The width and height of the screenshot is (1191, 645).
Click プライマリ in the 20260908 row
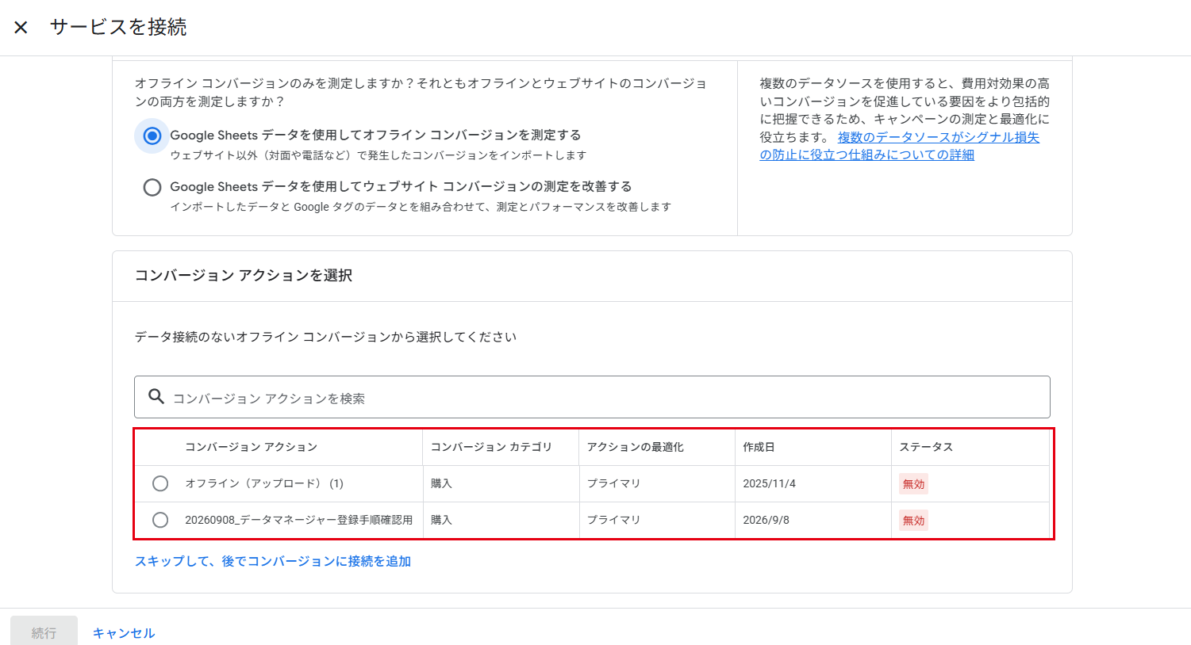tap(613, 520)
